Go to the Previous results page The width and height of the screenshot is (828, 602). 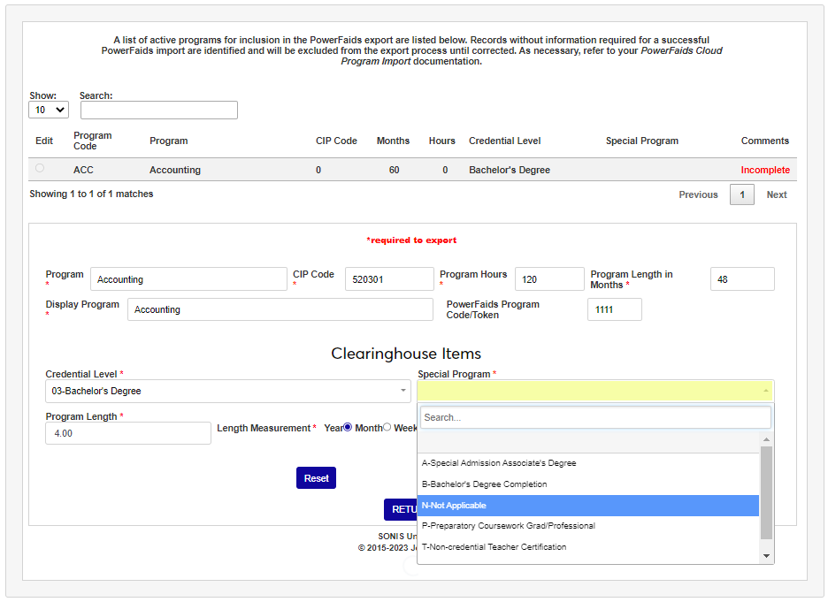698,194
